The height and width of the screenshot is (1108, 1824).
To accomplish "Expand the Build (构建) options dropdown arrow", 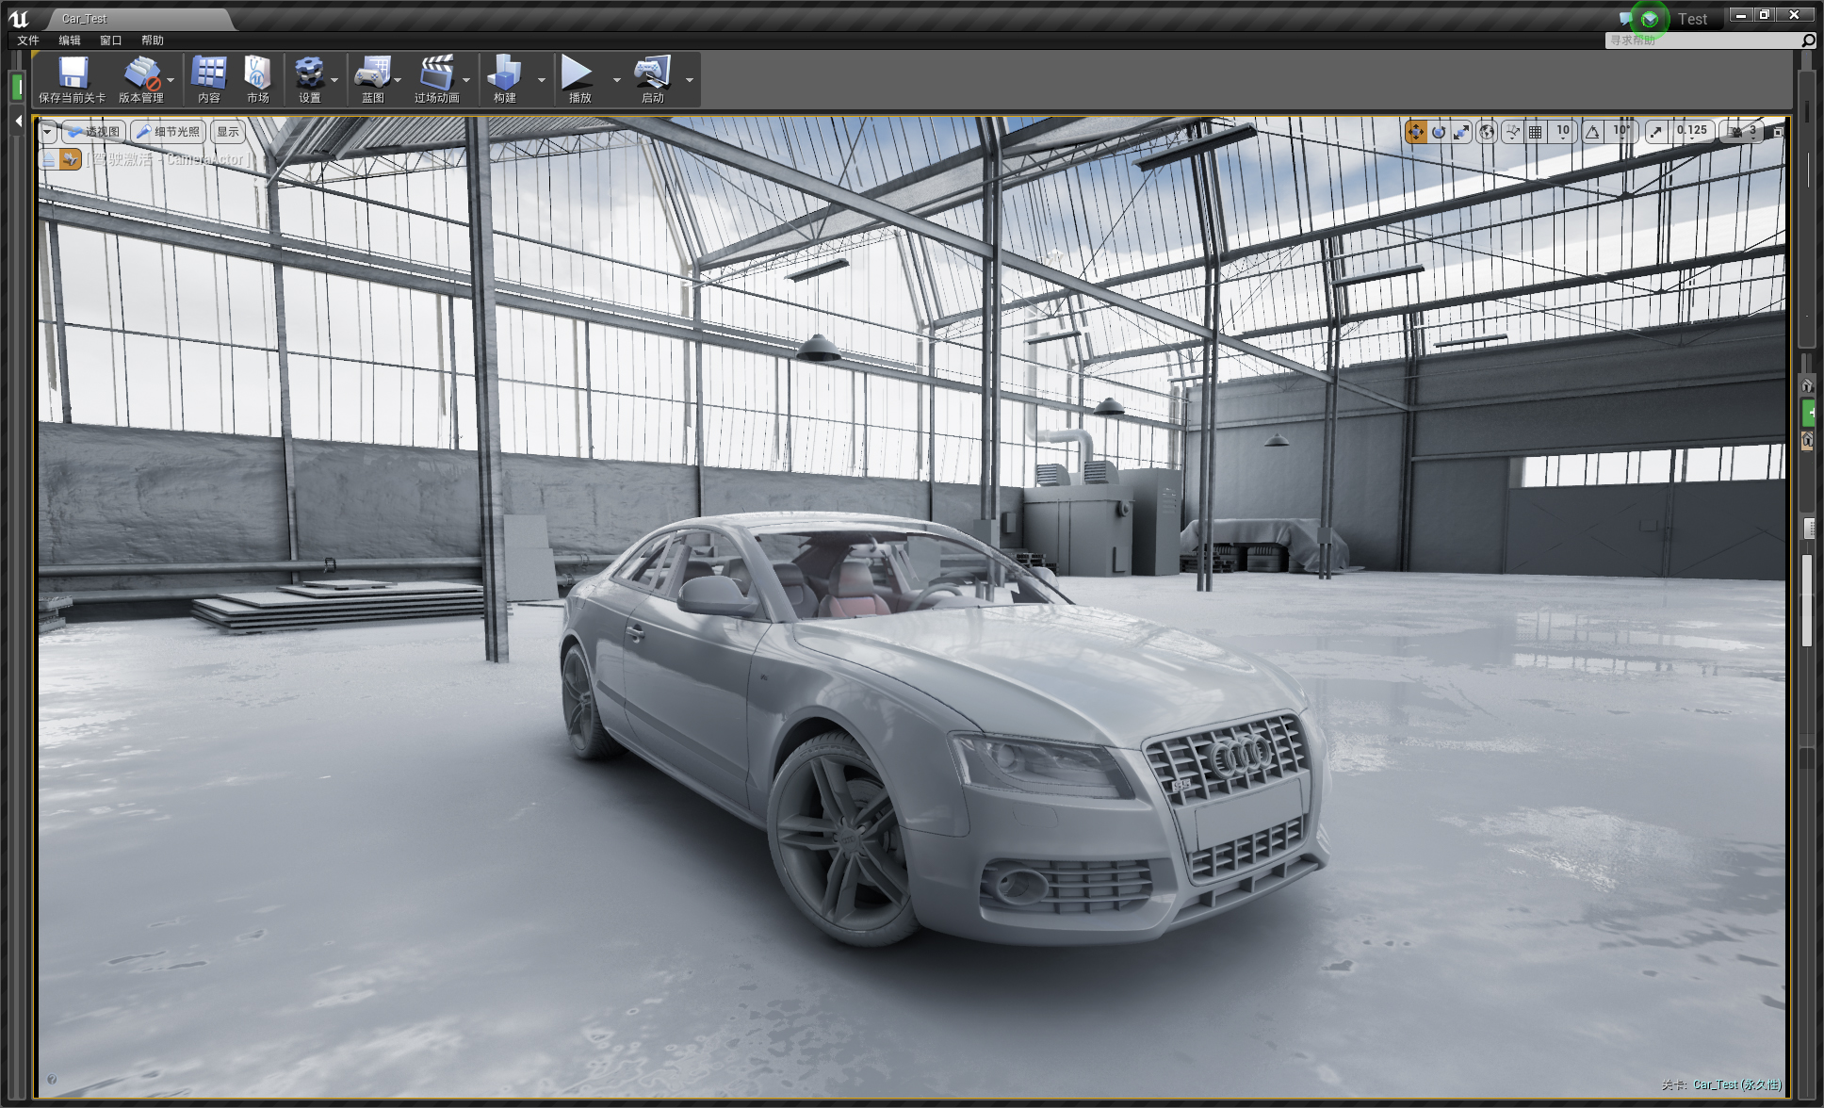I will pyautogui.click(x=542, y=80).
